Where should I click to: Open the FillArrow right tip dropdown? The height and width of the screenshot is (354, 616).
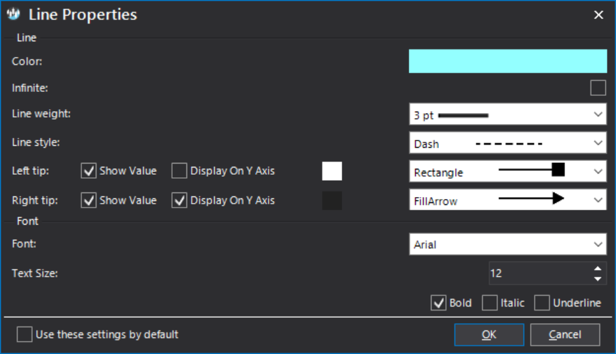click(508, 200)
